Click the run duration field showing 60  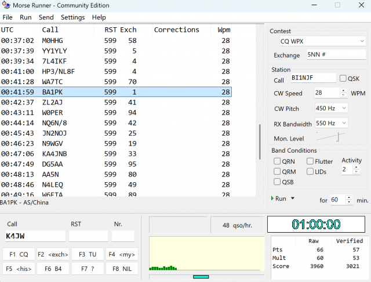338,200
